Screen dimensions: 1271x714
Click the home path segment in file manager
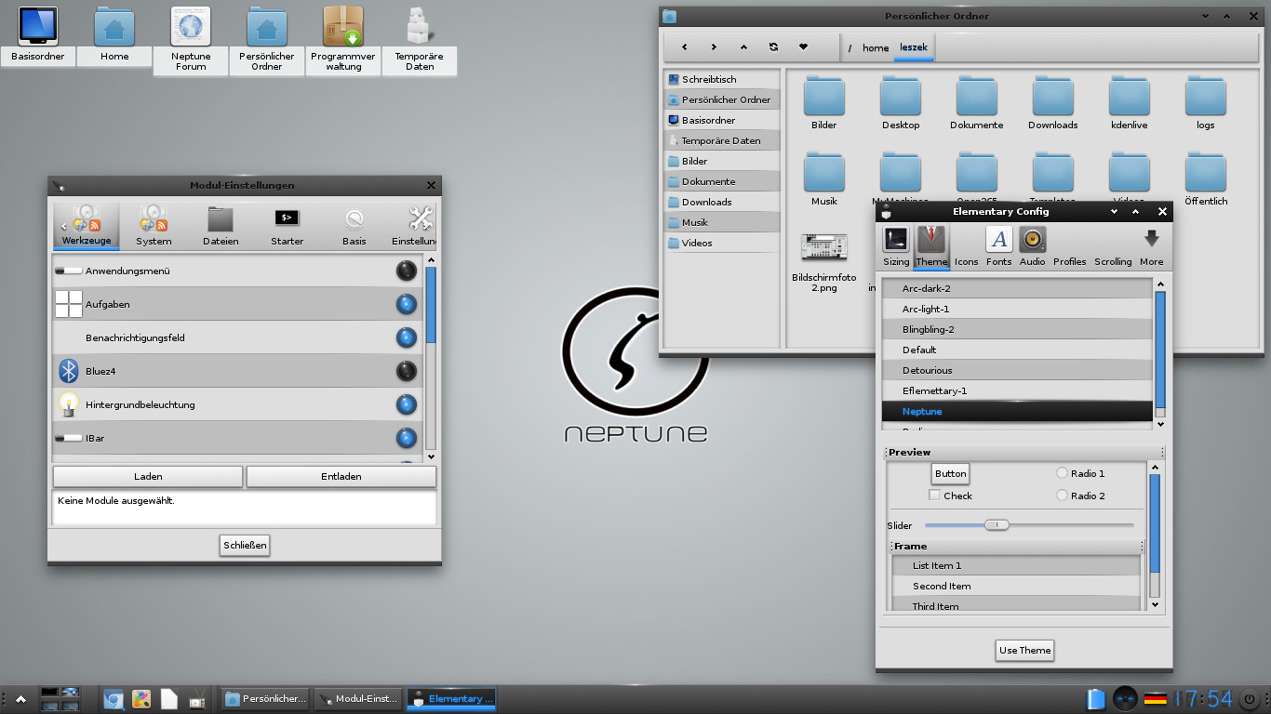click(x=876, y=47)
